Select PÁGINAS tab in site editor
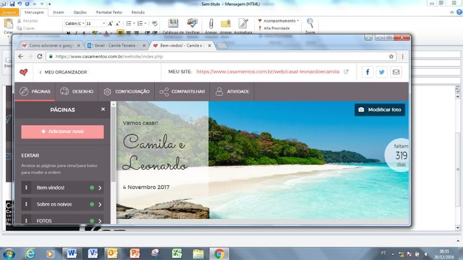Screen dimensions: 463x260 point(35,91)
